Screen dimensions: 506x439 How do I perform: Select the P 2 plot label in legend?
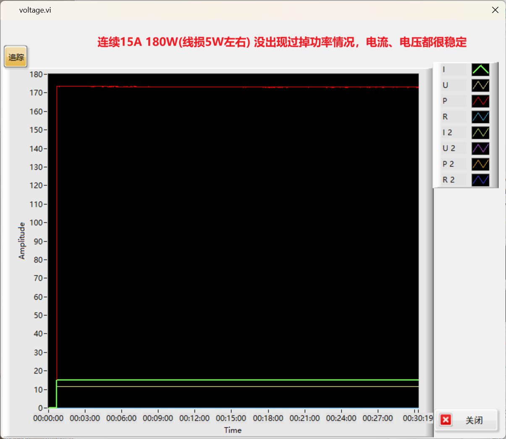click(454, 164)
